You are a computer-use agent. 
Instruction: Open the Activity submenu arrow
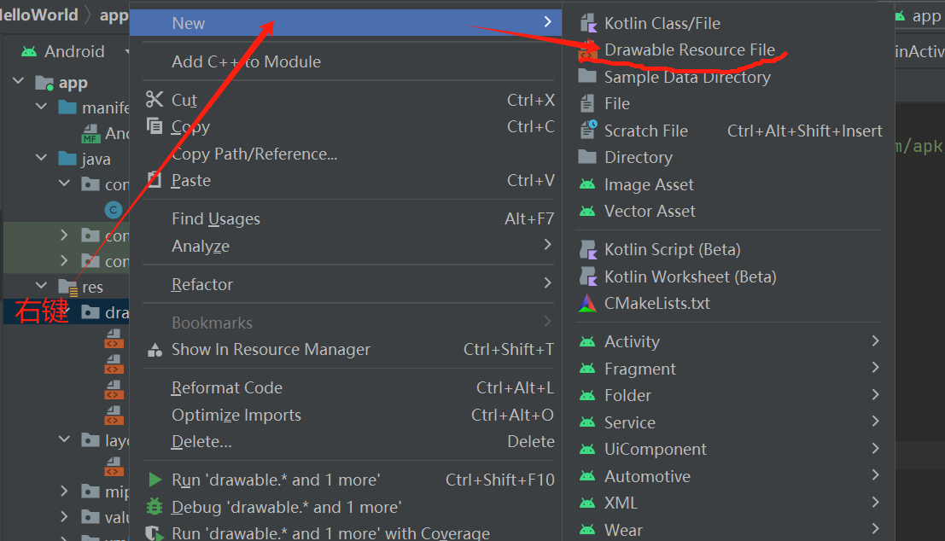(x=875, y=341)
